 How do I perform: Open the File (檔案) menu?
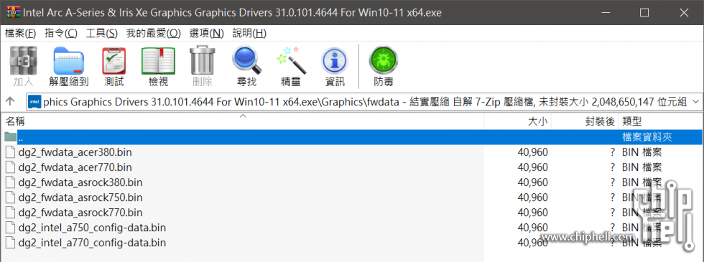pos(20,33)
